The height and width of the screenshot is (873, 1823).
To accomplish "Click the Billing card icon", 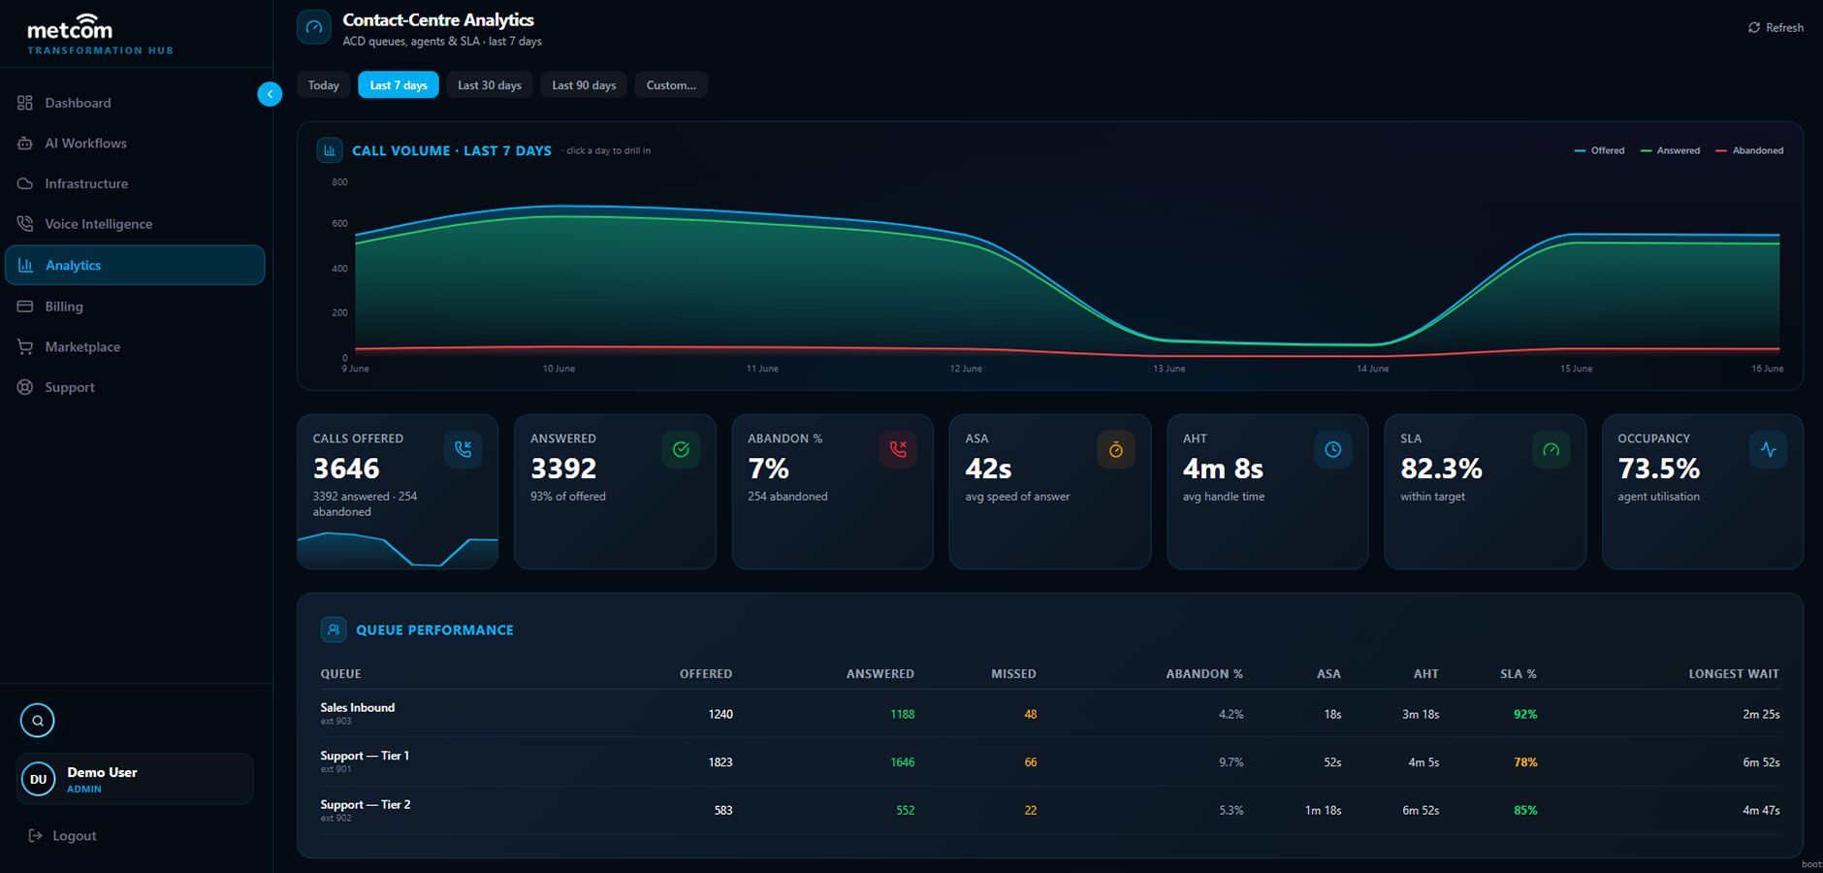I will click(x=25, y=307).
